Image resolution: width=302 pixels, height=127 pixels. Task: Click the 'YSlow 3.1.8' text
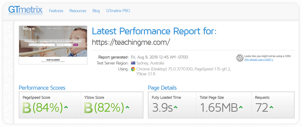146,74
